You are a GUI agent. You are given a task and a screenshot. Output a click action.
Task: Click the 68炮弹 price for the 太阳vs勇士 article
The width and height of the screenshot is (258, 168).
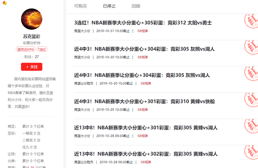[x=142, y=31]
